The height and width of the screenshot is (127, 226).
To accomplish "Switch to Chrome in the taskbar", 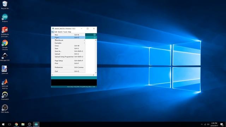I will [x=16, y=124].
